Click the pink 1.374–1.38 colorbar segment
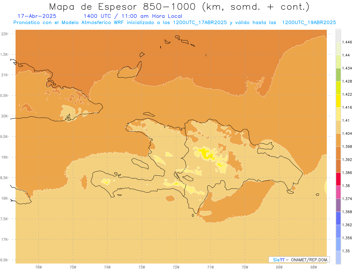Viewport: 352px width, 271px height. pyautogui.click(x=338, y=192)
